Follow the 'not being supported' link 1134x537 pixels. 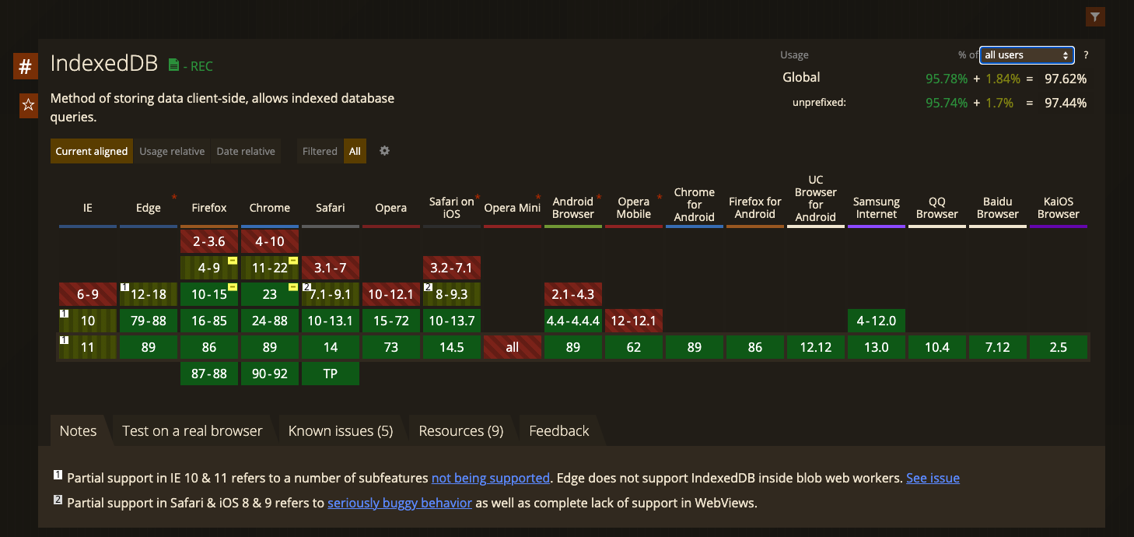point(491,478)
